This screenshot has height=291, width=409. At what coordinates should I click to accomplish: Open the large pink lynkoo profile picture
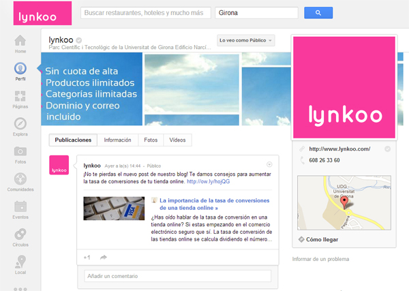point(344,87)
